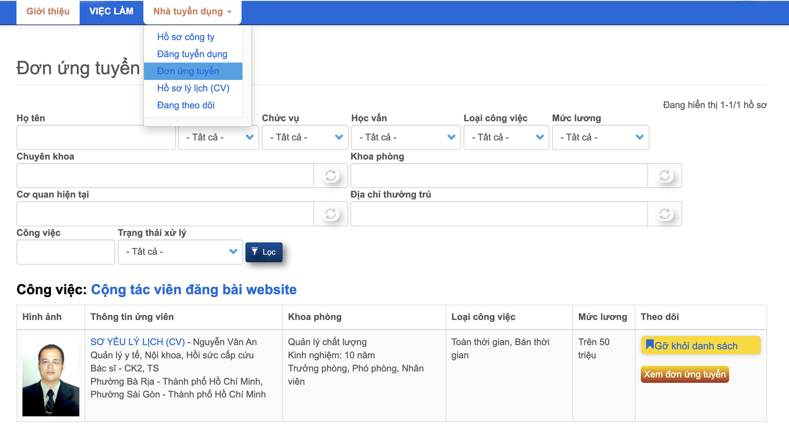Click the Địa chỉ thường trú refresh icon

tap(664, 214)
